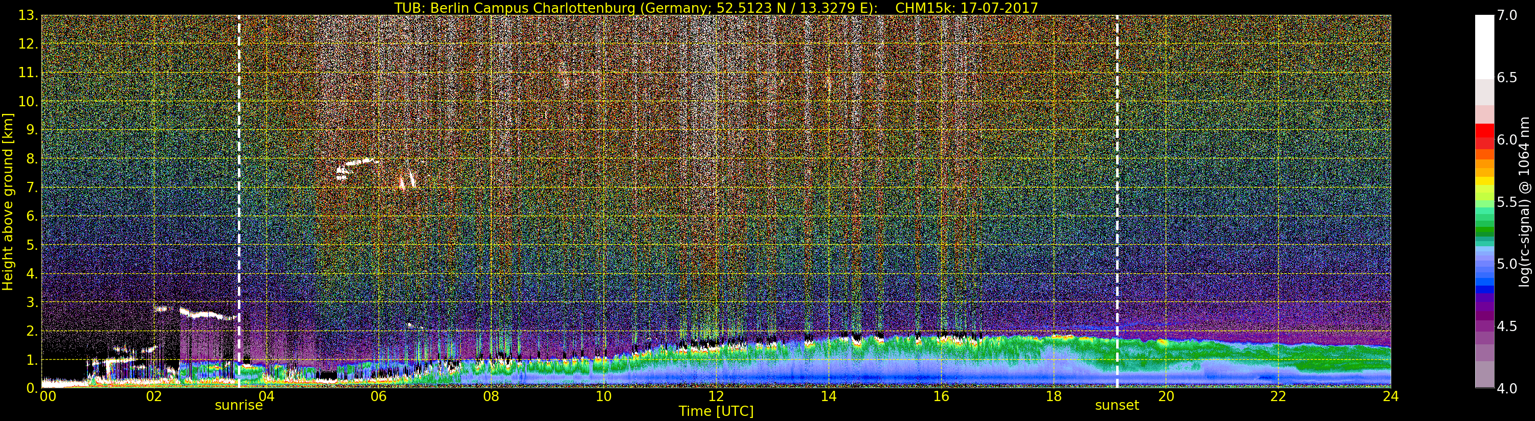Viewport: 1535px width, 421px height.
Task: Select the 24 hour tick on the time axis
Action: 1390,396
